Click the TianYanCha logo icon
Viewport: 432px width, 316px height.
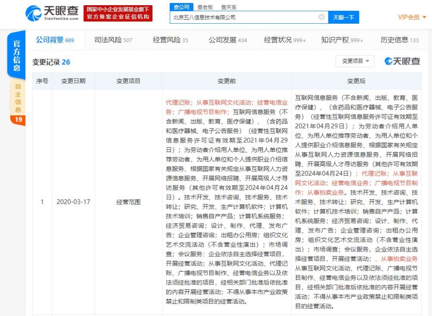click(x=33, y=13)
